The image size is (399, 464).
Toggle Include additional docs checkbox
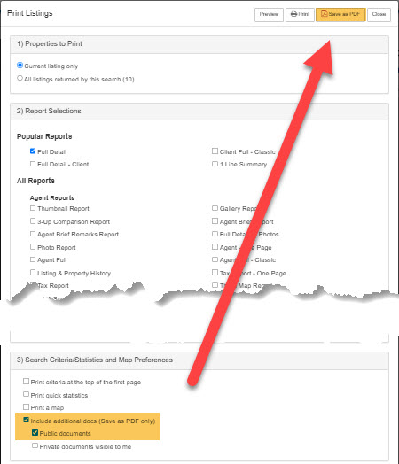26,420
